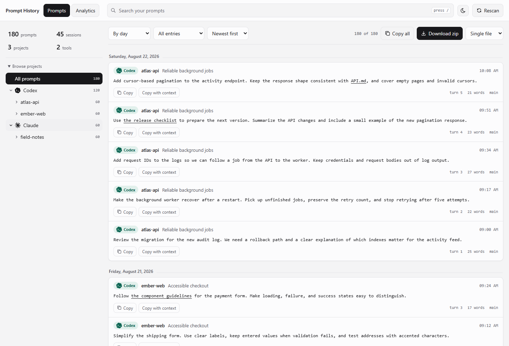
Task: Expand the atlas-api project chevron
Action: click(x=16, y=102)
